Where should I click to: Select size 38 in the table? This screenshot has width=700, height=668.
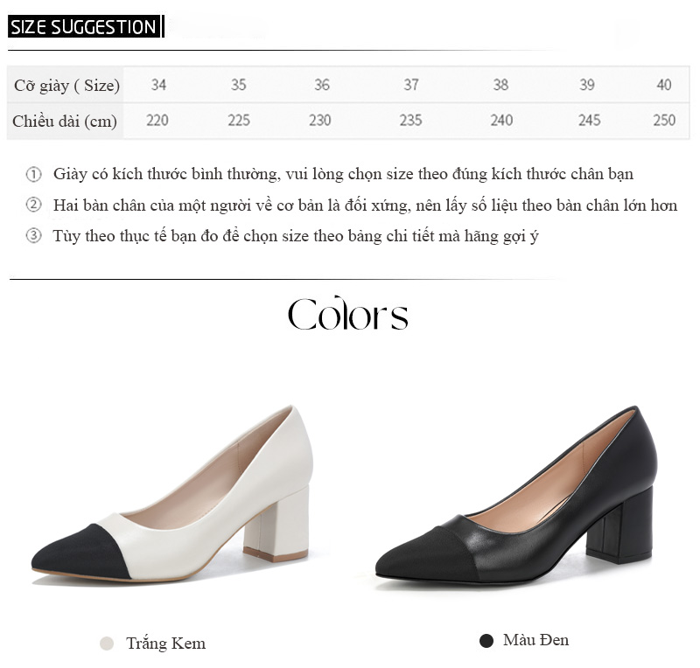tap(500, 85)
